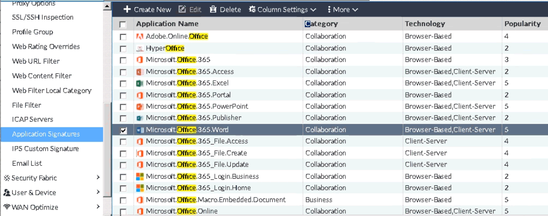Click the Microsoft.Office.365.PowerPoint icon
This screenshot has width=548, height=216.
pos(140,106)
